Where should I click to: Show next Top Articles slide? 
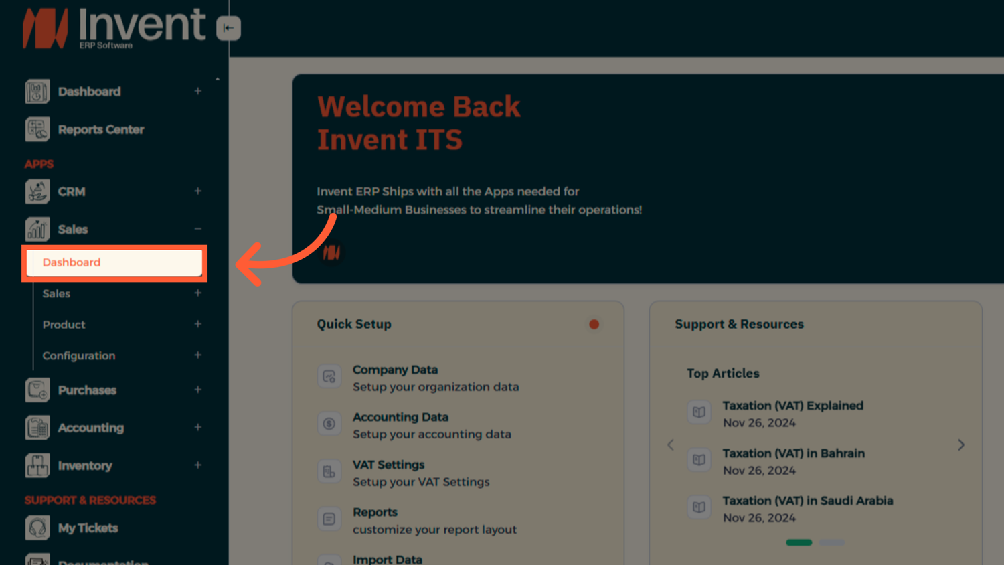pyautogui.click(x=961, y=445)
